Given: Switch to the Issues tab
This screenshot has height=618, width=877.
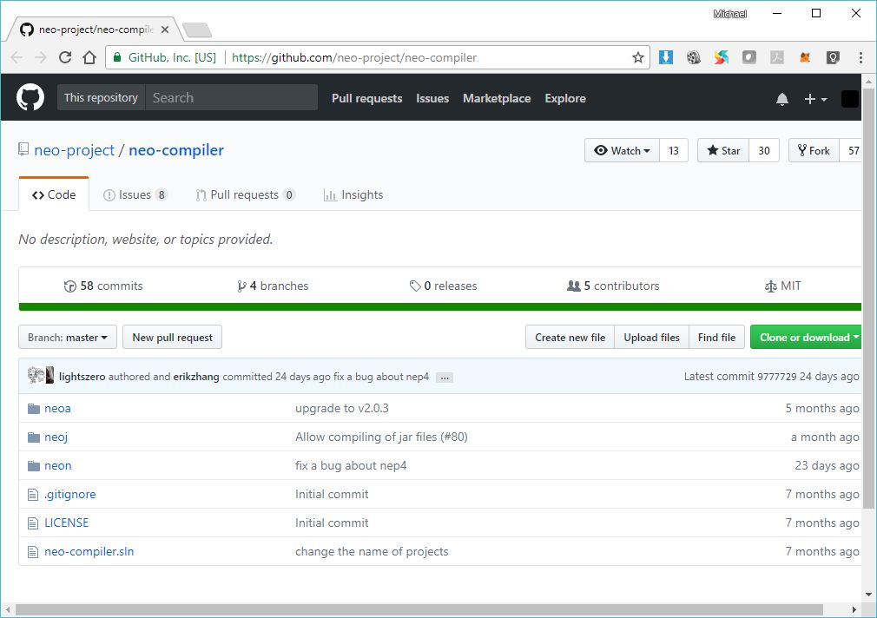Looking at the screenshot, I should tap(135, 194).
